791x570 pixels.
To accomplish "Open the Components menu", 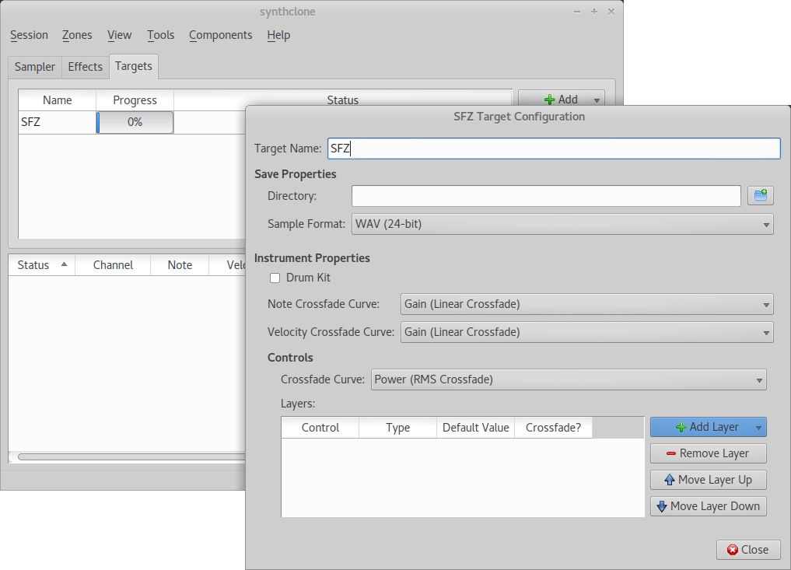I will (220, 35).
